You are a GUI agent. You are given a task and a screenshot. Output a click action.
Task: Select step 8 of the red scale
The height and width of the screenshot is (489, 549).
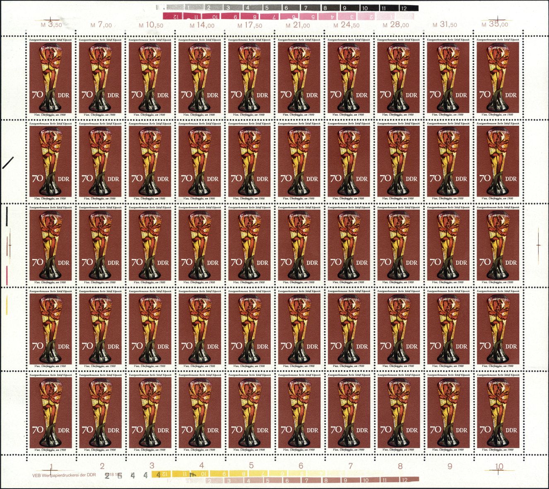(250, 17)
